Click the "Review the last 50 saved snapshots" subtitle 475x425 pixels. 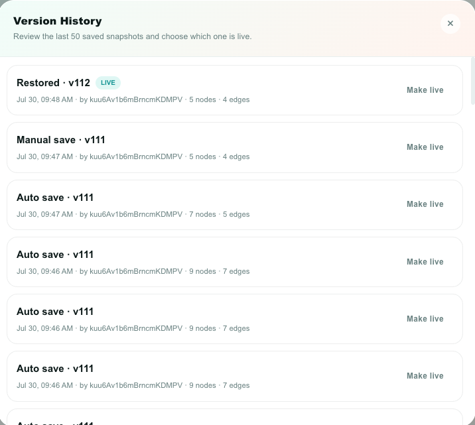[133, 36]
